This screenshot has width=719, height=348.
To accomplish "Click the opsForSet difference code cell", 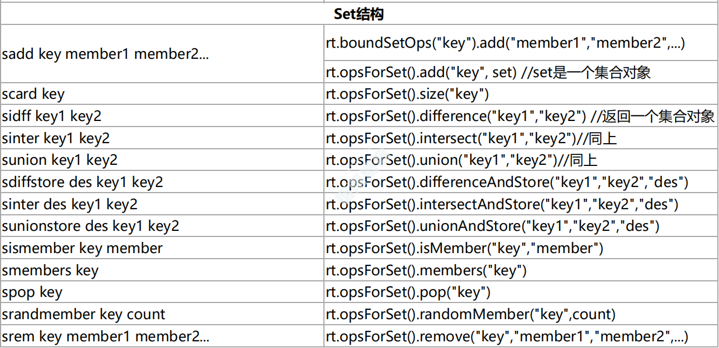I will pyautogui.click(x=520, y=117).
